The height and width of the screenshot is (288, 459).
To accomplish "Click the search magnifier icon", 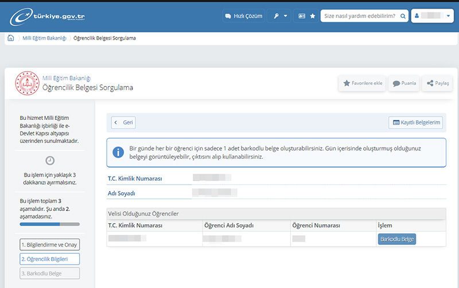I will pos(403,16).
